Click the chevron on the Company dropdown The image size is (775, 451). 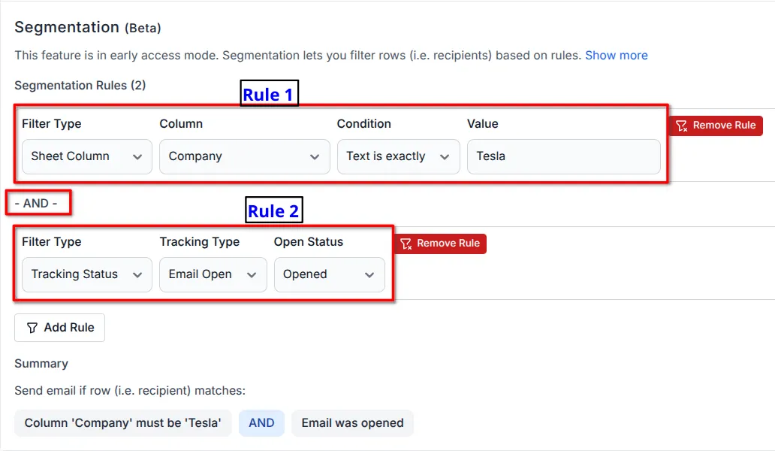click(315, 157)
